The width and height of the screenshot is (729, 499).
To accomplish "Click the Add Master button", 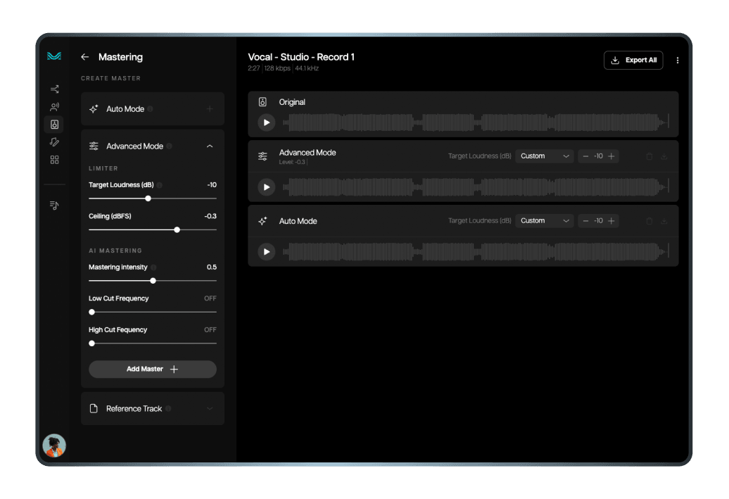I will (x=153, y=369).
